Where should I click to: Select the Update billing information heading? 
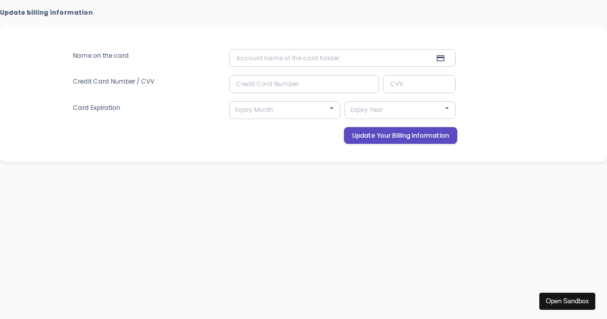[47, 12]
